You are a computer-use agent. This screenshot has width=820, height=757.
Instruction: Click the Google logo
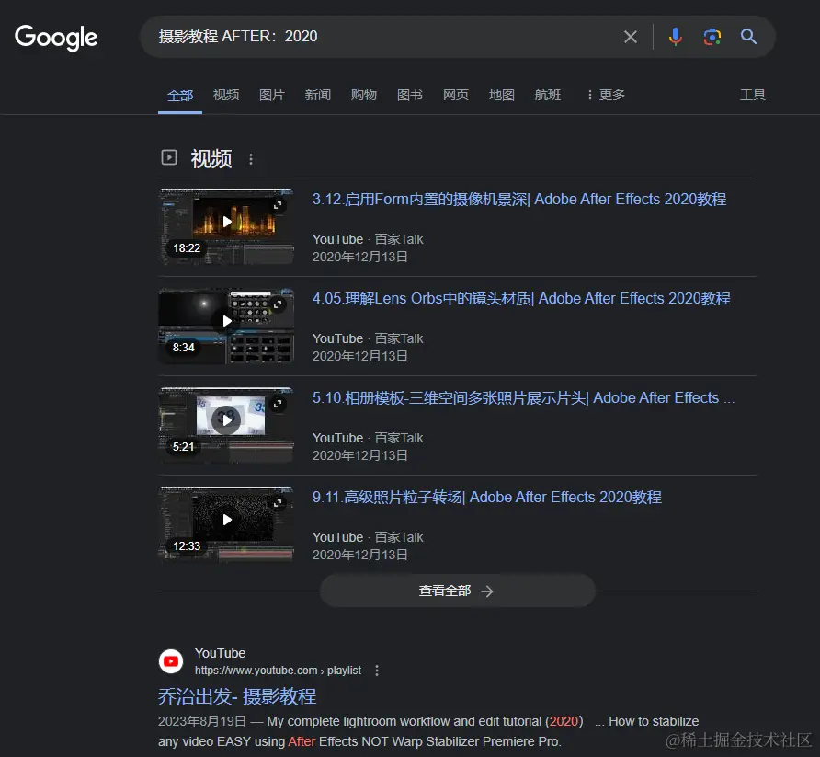(x=56, y=37)
